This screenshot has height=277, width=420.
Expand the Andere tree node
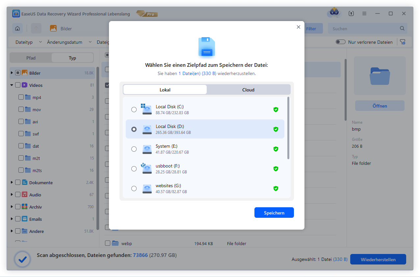click(12, 231)
